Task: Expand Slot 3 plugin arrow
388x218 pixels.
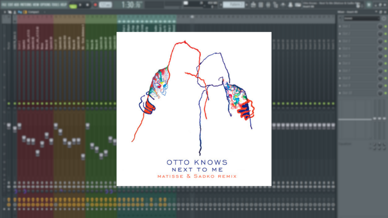Action: click(340, 41)
